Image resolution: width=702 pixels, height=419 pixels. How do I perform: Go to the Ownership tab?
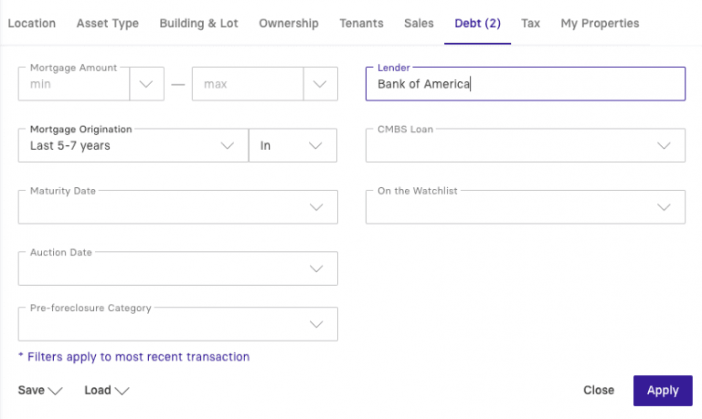click(x=289, y=23)
